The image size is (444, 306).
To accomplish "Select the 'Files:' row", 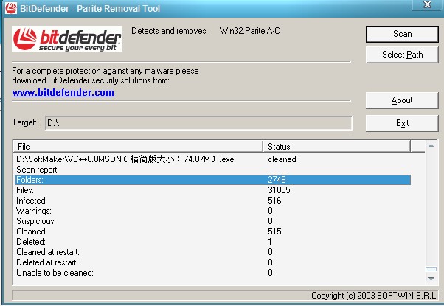I will tap(212, 190).
